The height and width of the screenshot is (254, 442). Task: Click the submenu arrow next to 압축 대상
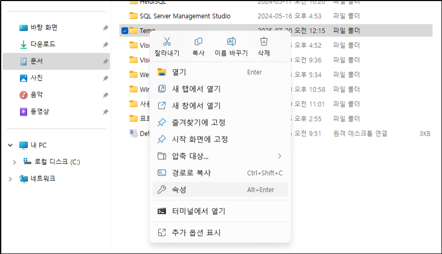280,156
